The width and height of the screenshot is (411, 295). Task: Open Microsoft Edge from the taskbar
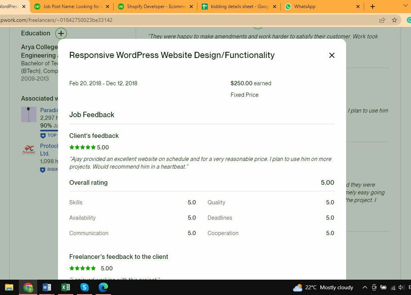(103, 287)
